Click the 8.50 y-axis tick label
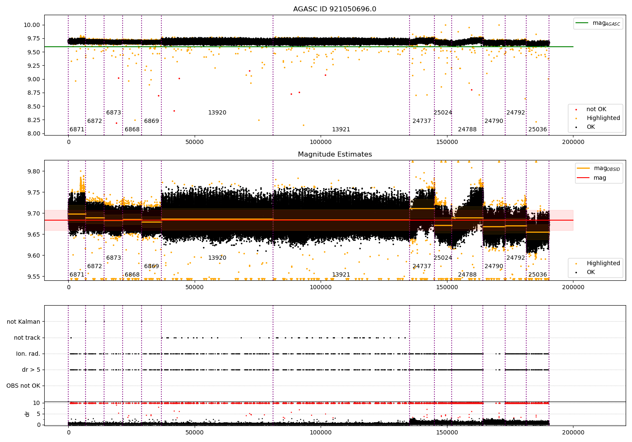 33,107
